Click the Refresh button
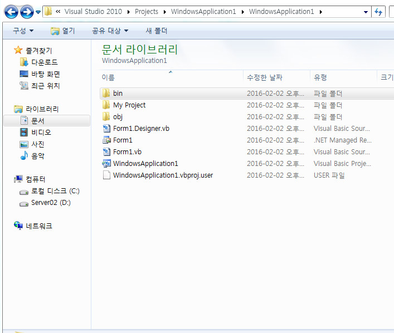 point(378,12)
